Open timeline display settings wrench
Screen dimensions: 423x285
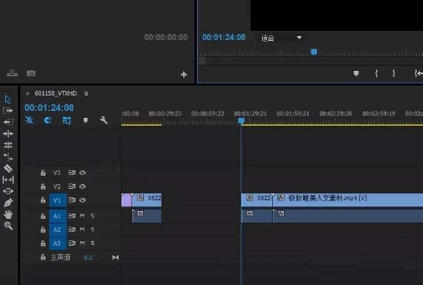click(104, 120)
